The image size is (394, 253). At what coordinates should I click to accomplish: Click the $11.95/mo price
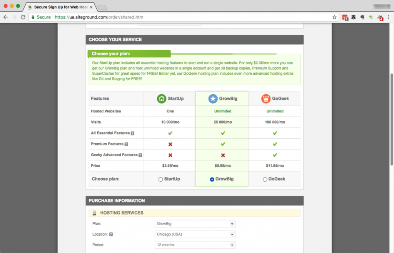coord(275,166)
